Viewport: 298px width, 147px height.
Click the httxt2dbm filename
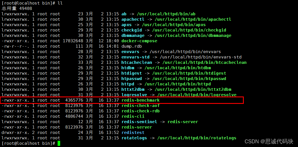pyautogui.click(x=133, y=89)
